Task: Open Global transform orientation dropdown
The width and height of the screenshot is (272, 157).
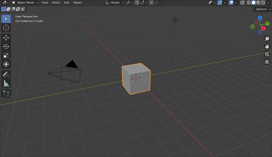Action: [114, 3]
